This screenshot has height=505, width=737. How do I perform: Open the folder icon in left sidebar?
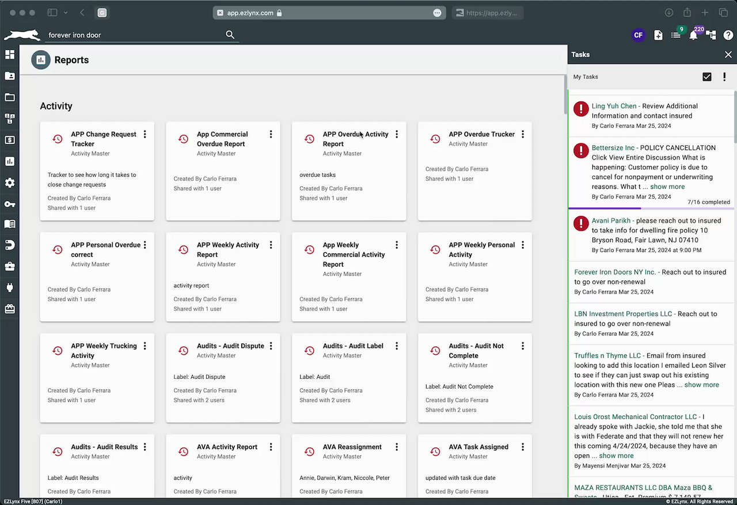tap(9, 97)
